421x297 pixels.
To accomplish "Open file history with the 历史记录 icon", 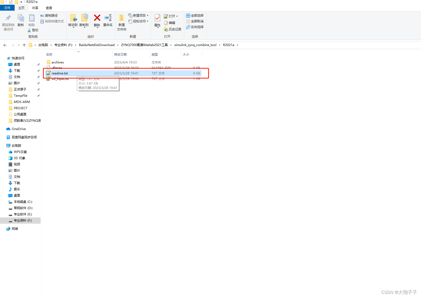I will point(173,29).
